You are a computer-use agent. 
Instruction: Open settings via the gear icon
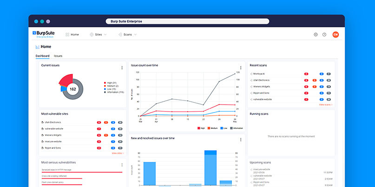click(316, 35)
